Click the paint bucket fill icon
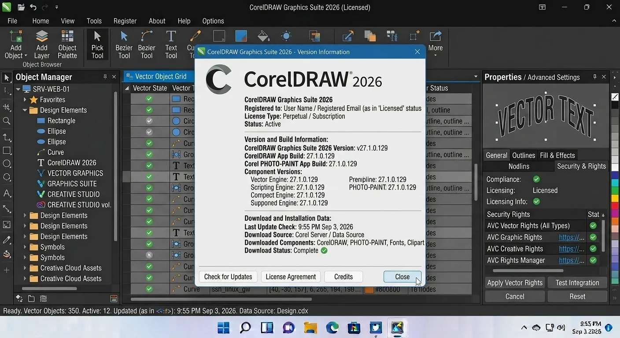This screenshot has height=338, width=620. coord(263,36)
